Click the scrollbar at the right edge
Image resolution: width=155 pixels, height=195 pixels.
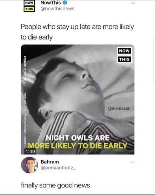(x=154, y=60)
